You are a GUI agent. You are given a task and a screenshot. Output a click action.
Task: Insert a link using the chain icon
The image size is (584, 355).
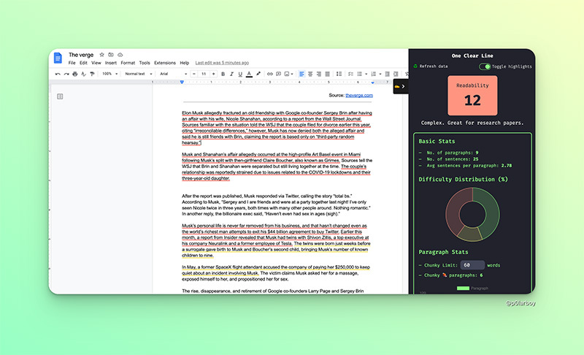pos(269,74)
